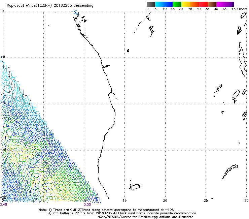Viewport: 249px width, 219px height.
Task: Pick the red 30–35 knots legend segment
Action: [203, 4]
